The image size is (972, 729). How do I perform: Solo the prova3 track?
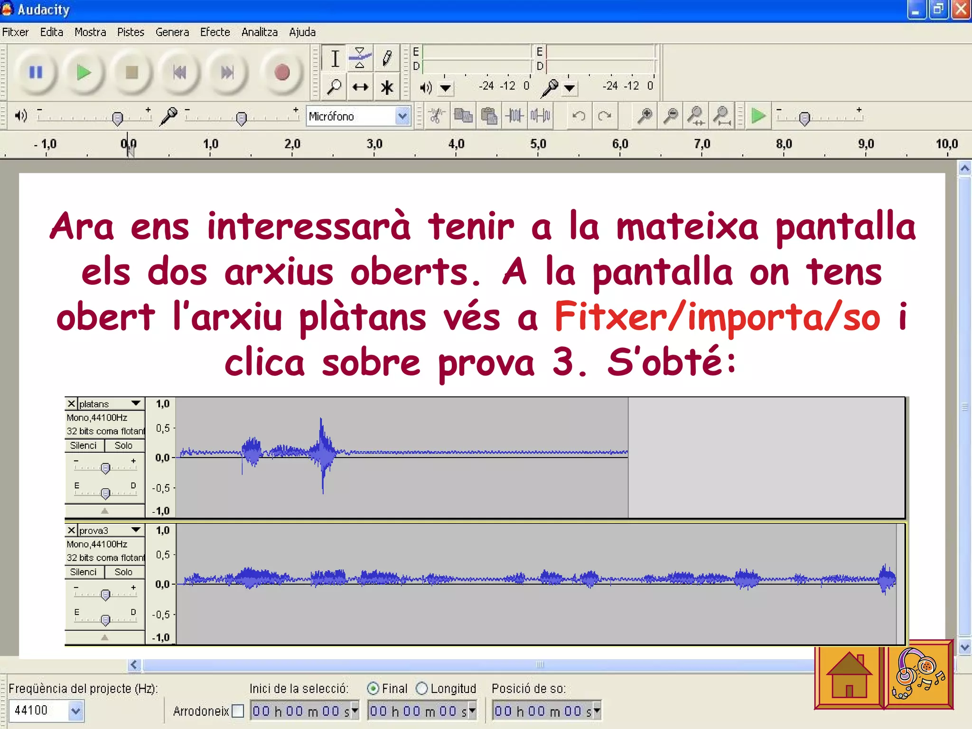[124, 572]
